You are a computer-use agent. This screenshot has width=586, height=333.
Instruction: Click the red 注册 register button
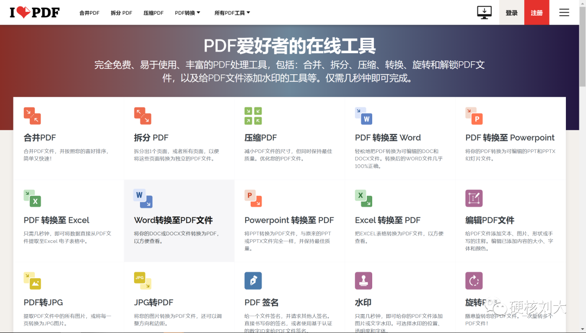(537, 12)
